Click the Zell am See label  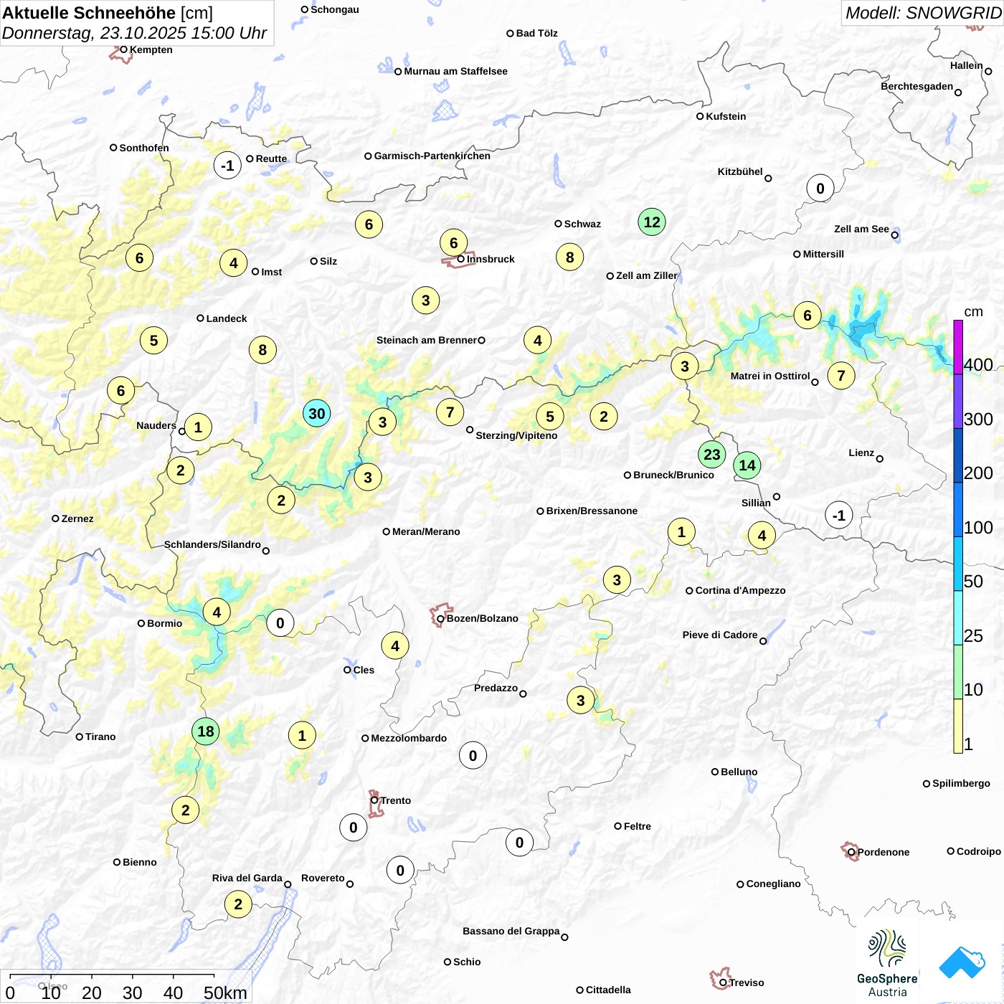point(861,229)
